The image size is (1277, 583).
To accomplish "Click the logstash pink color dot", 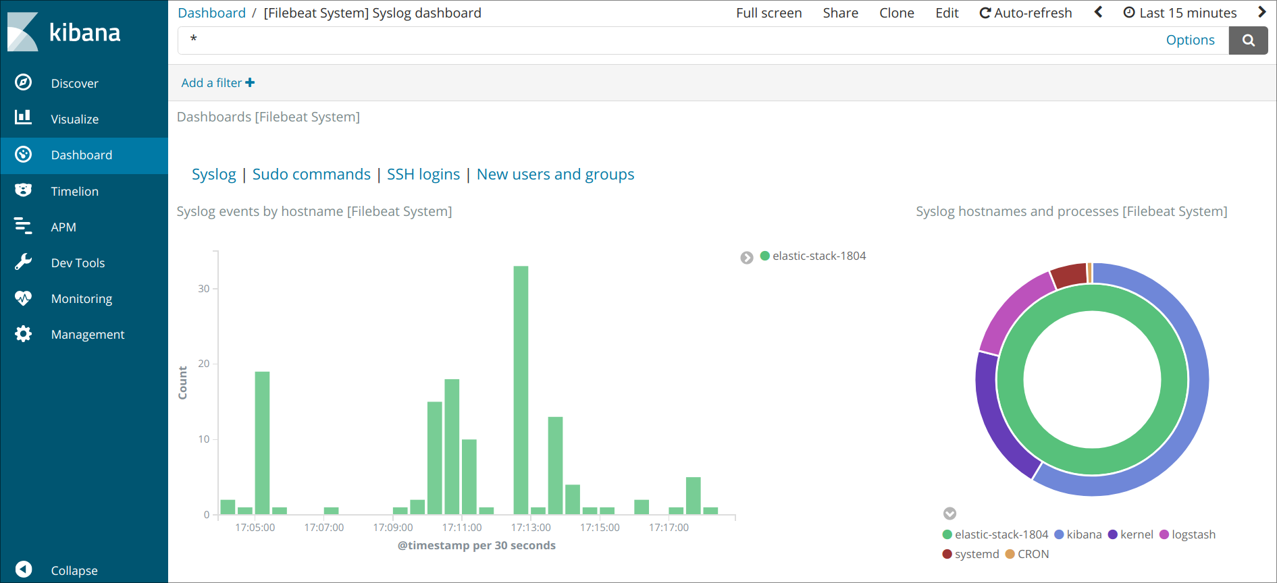I will (1164, 534).
